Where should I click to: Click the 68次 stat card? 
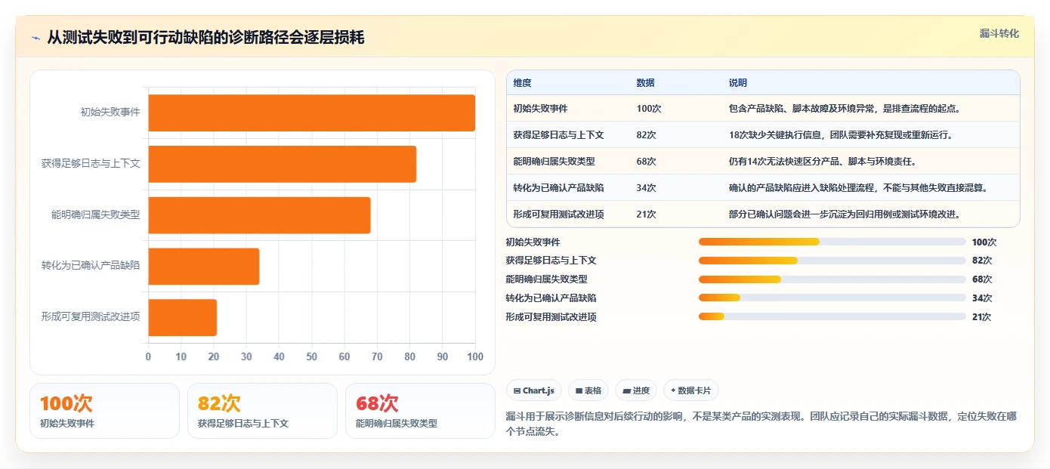pyautogui.click(x=420, y=411)
